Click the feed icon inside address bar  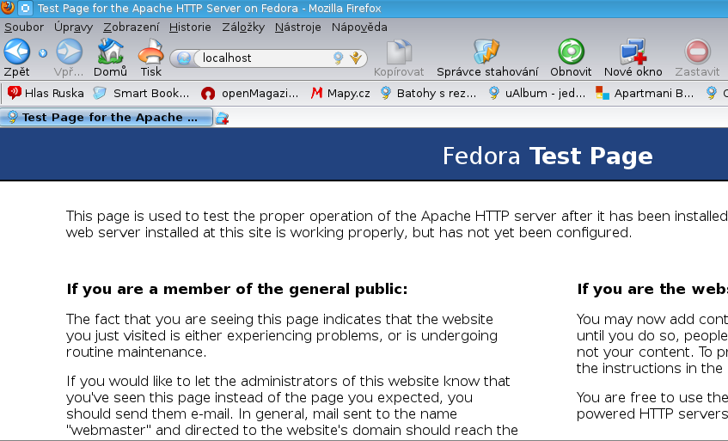(338, 58)
